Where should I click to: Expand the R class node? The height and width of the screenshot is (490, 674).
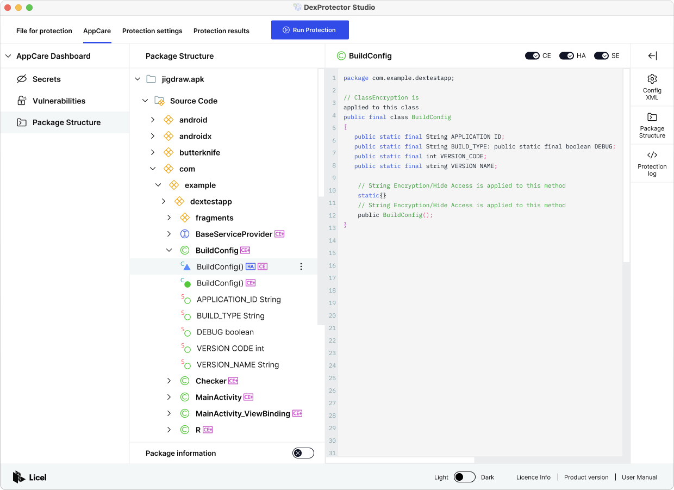(x=169, y=430)
